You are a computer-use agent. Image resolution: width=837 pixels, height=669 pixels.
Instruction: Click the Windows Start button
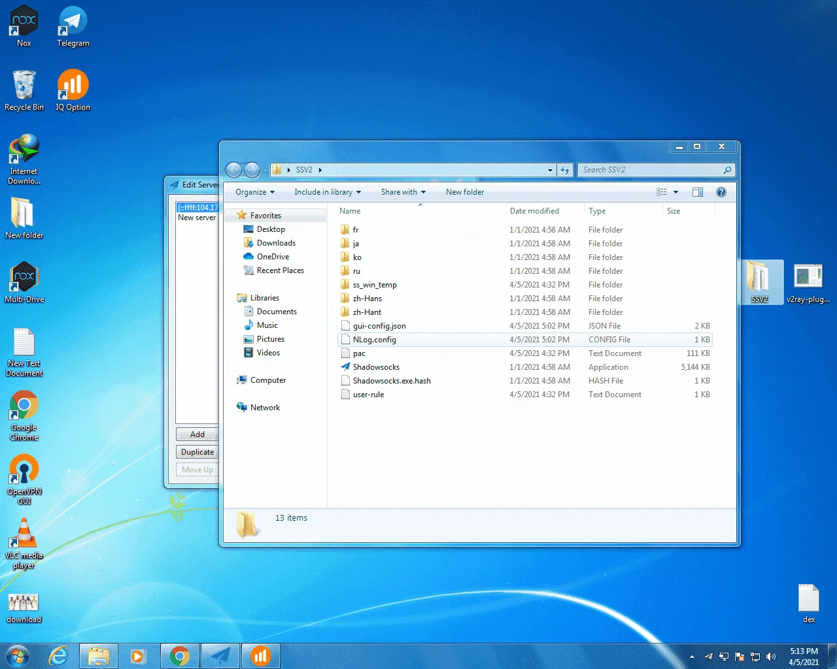pos(18,656)
